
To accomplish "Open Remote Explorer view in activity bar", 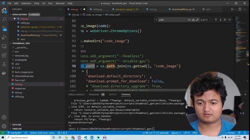I will 4,46.
